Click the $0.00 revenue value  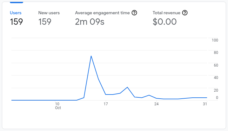tap(164, 22)
